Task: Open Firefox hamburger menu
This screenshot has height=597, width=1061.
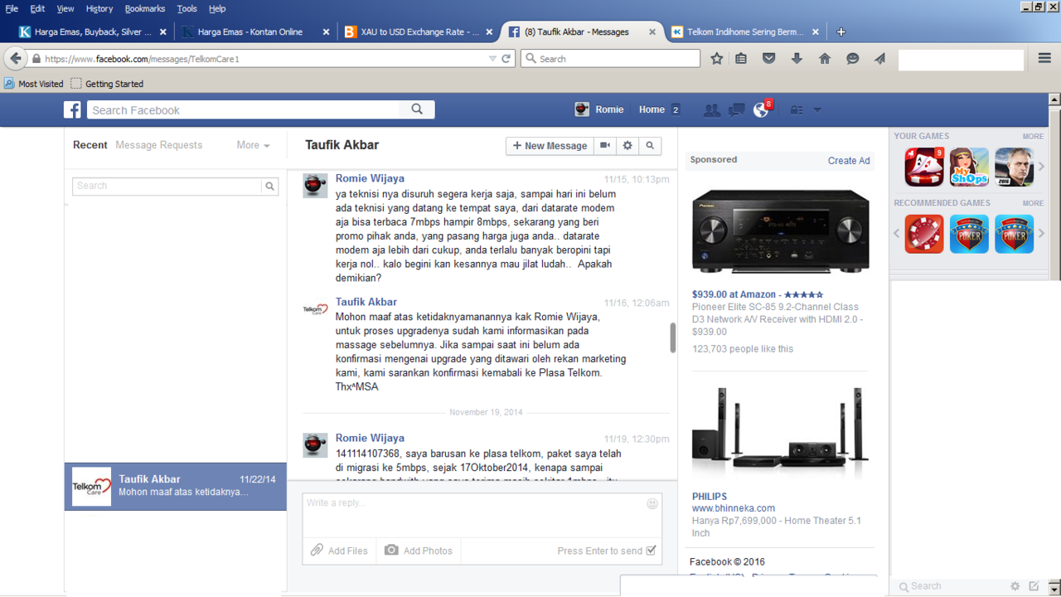Action: point(1044,59)
